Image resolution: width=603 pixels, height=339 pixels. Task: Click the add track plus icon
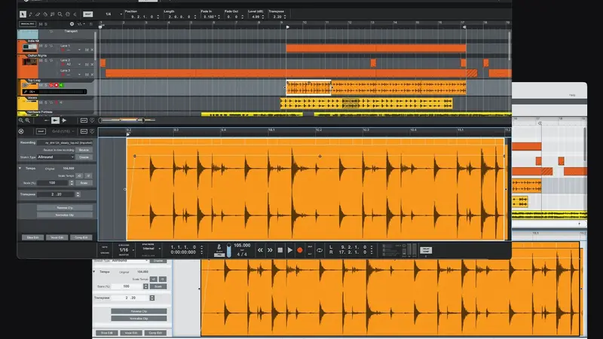coord(72,24)
